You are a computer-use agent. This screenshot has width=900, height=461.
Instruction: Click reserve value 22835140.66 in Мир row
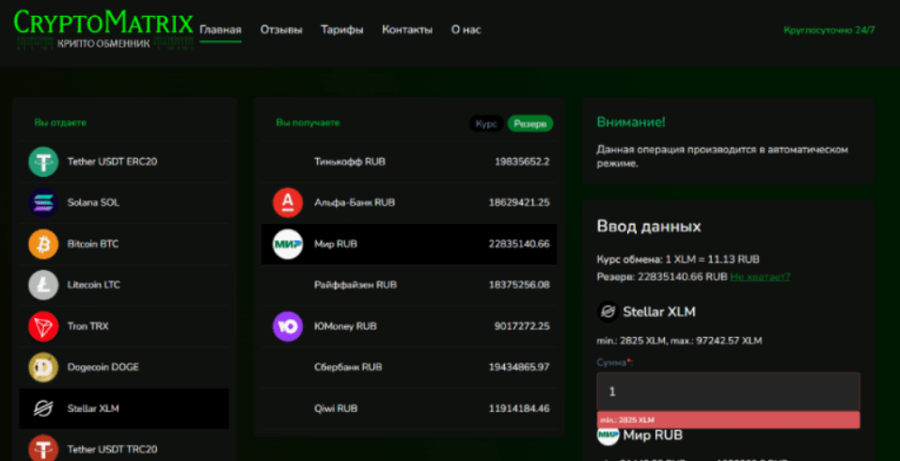(519, 244)
